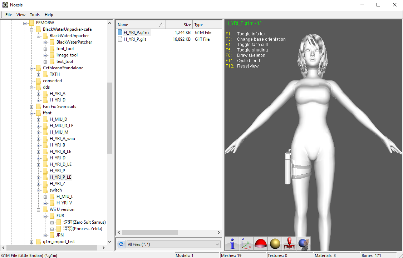Select the H_YRI_P.g1t file icon

coord(120,39)
